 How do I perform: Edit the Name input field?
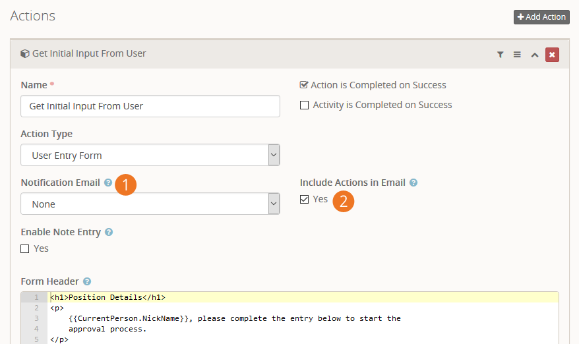tap(150, 106)
